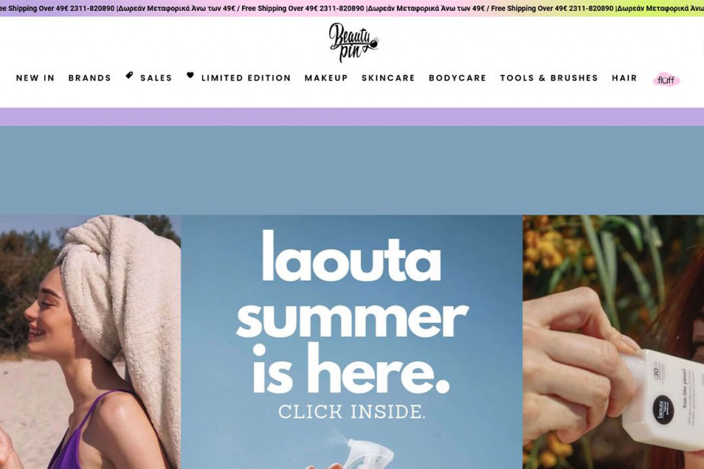This screenshot has height=469, width=704.
Task: Open the Sun-lite pearl bottle photo
Action: coord(613,342)
